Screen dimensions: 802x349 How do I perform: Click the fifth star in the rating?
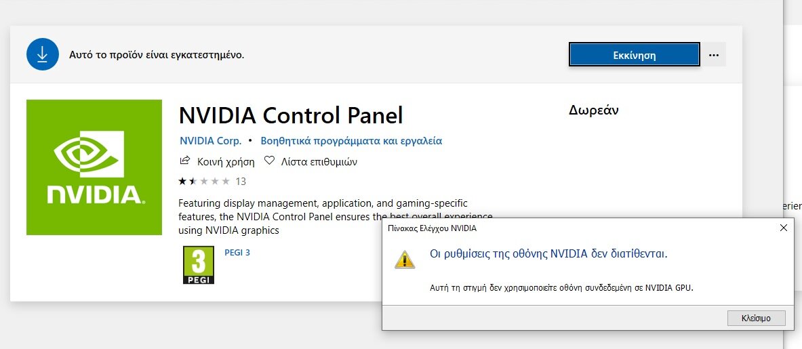click(x=226, y=181)
